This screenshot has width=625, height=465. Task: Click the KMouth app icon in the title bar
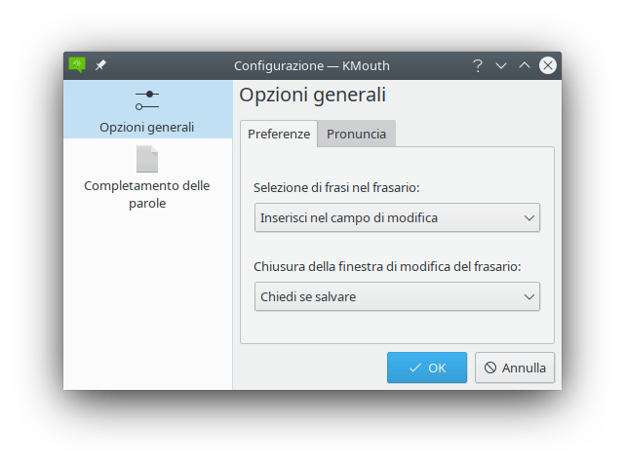[76, 65]
